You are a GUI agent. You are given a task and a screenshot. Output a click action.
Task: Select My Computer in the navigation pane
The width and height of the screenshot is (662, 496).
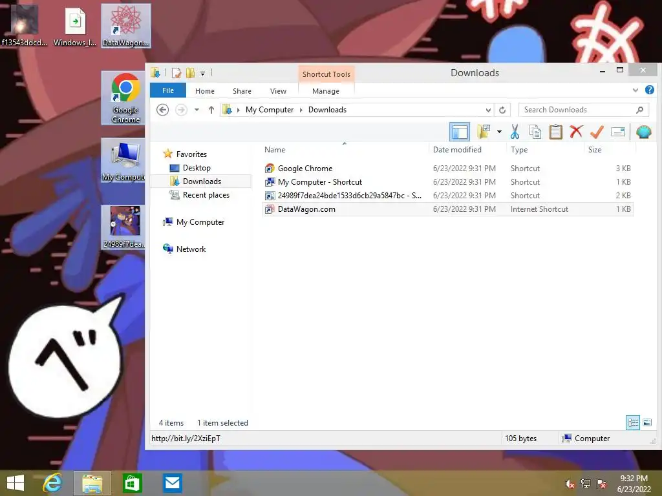tap(200, 222)
